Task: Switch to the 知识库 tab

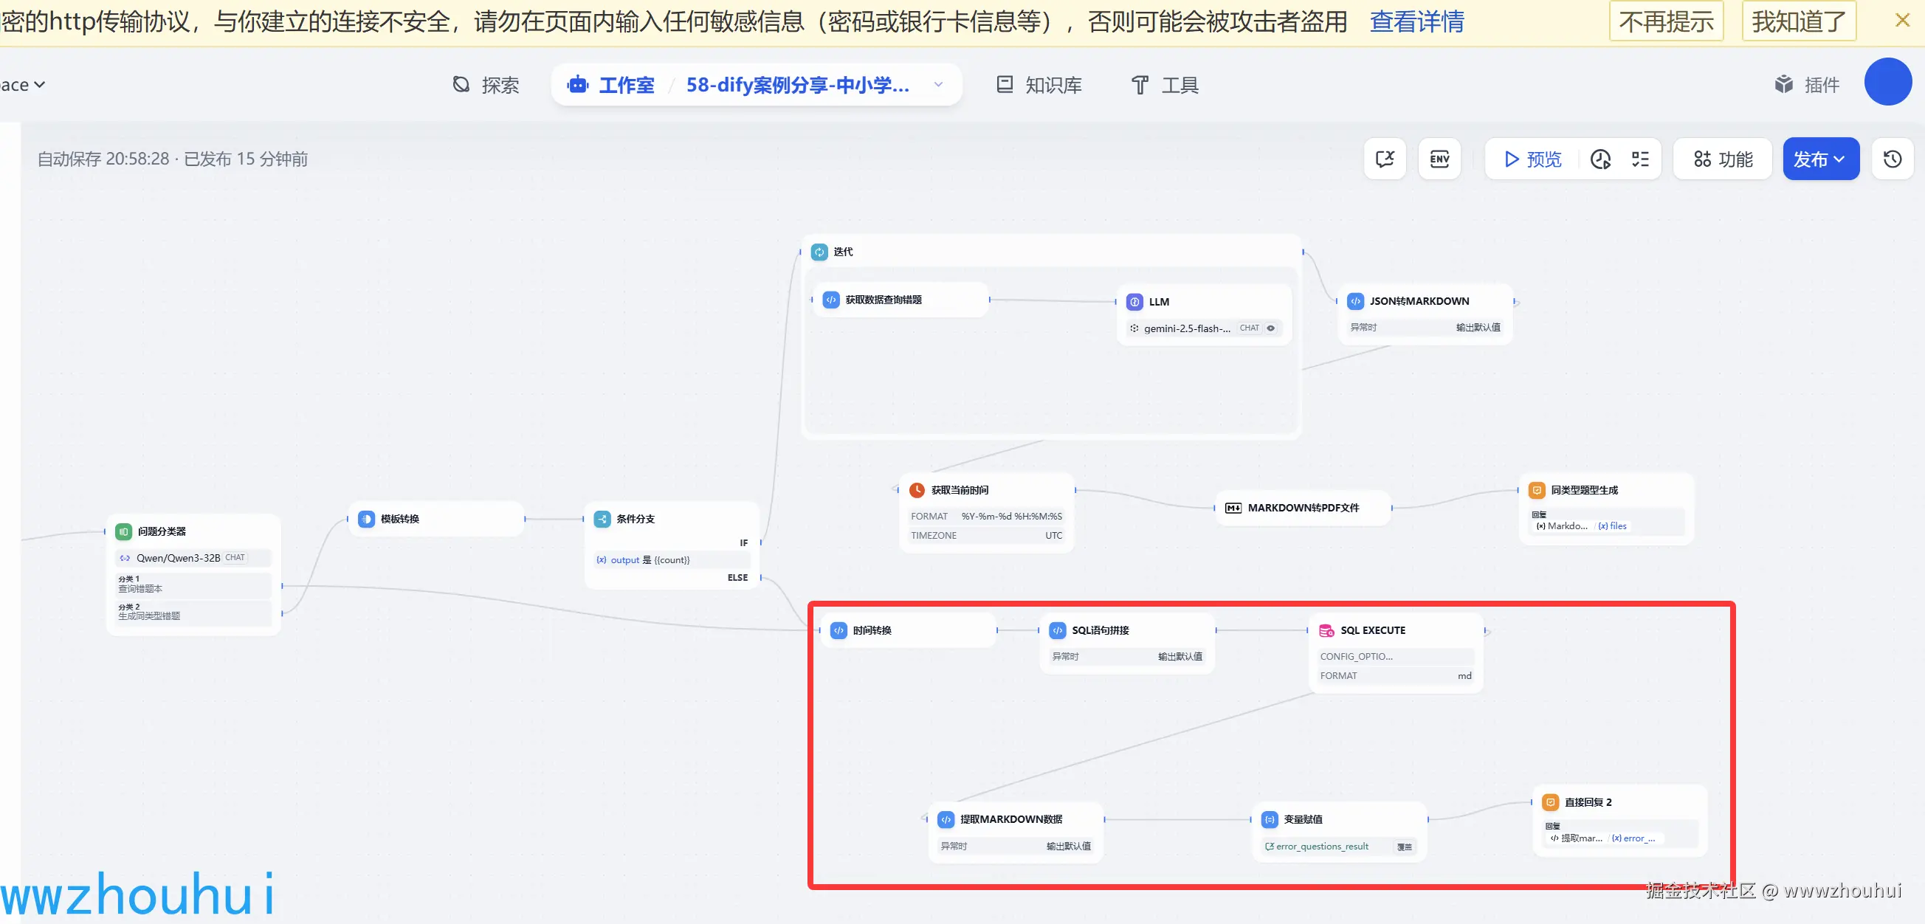Action: 1039,85
